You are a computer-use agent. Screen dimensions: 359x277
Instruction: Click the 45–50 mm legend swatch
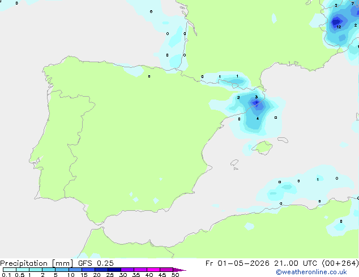coord(166,270)
